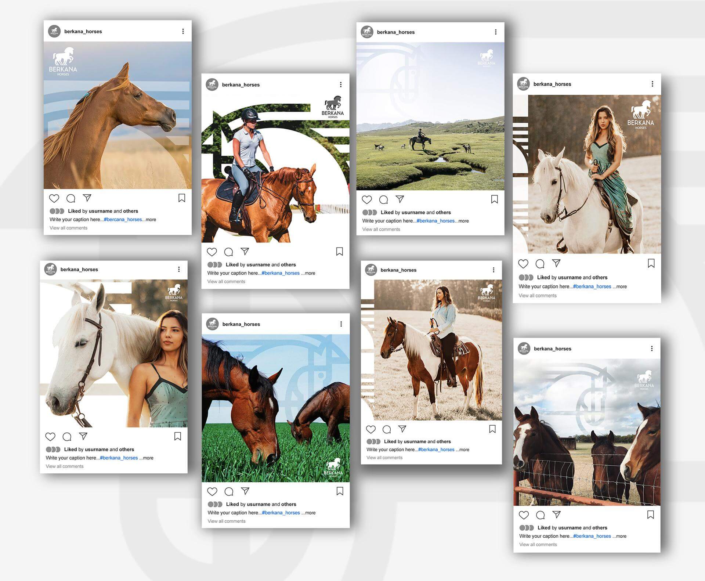The image size is (705, 581).
Task: Open options on green meadow landscape post
Action: click(x=496, y=32)
